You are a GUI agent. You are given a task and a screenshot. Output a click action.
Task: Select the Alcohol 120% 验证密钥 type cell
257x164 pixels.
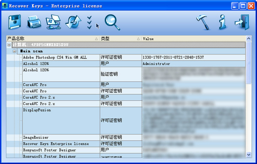pos(121,74)
